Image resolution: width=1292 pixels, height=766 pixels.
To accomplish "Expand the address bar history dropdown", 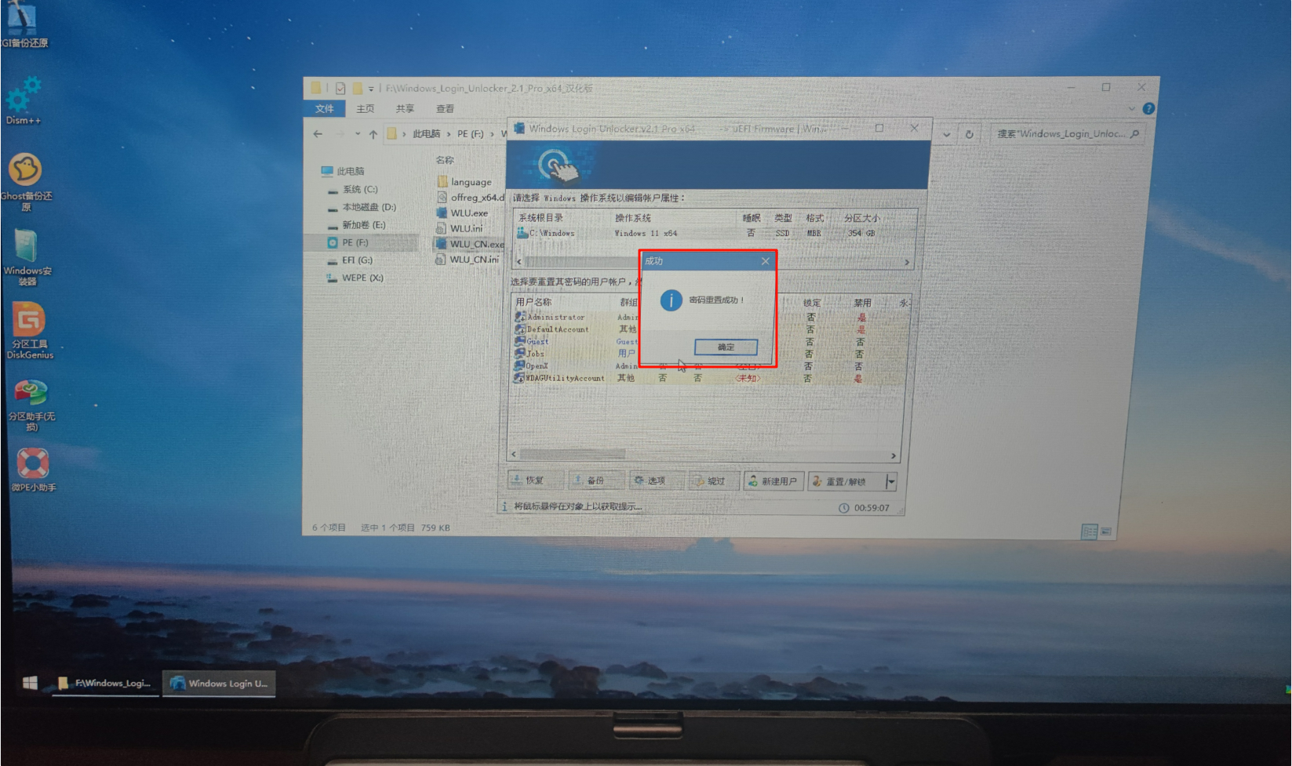I will point(946,134).
